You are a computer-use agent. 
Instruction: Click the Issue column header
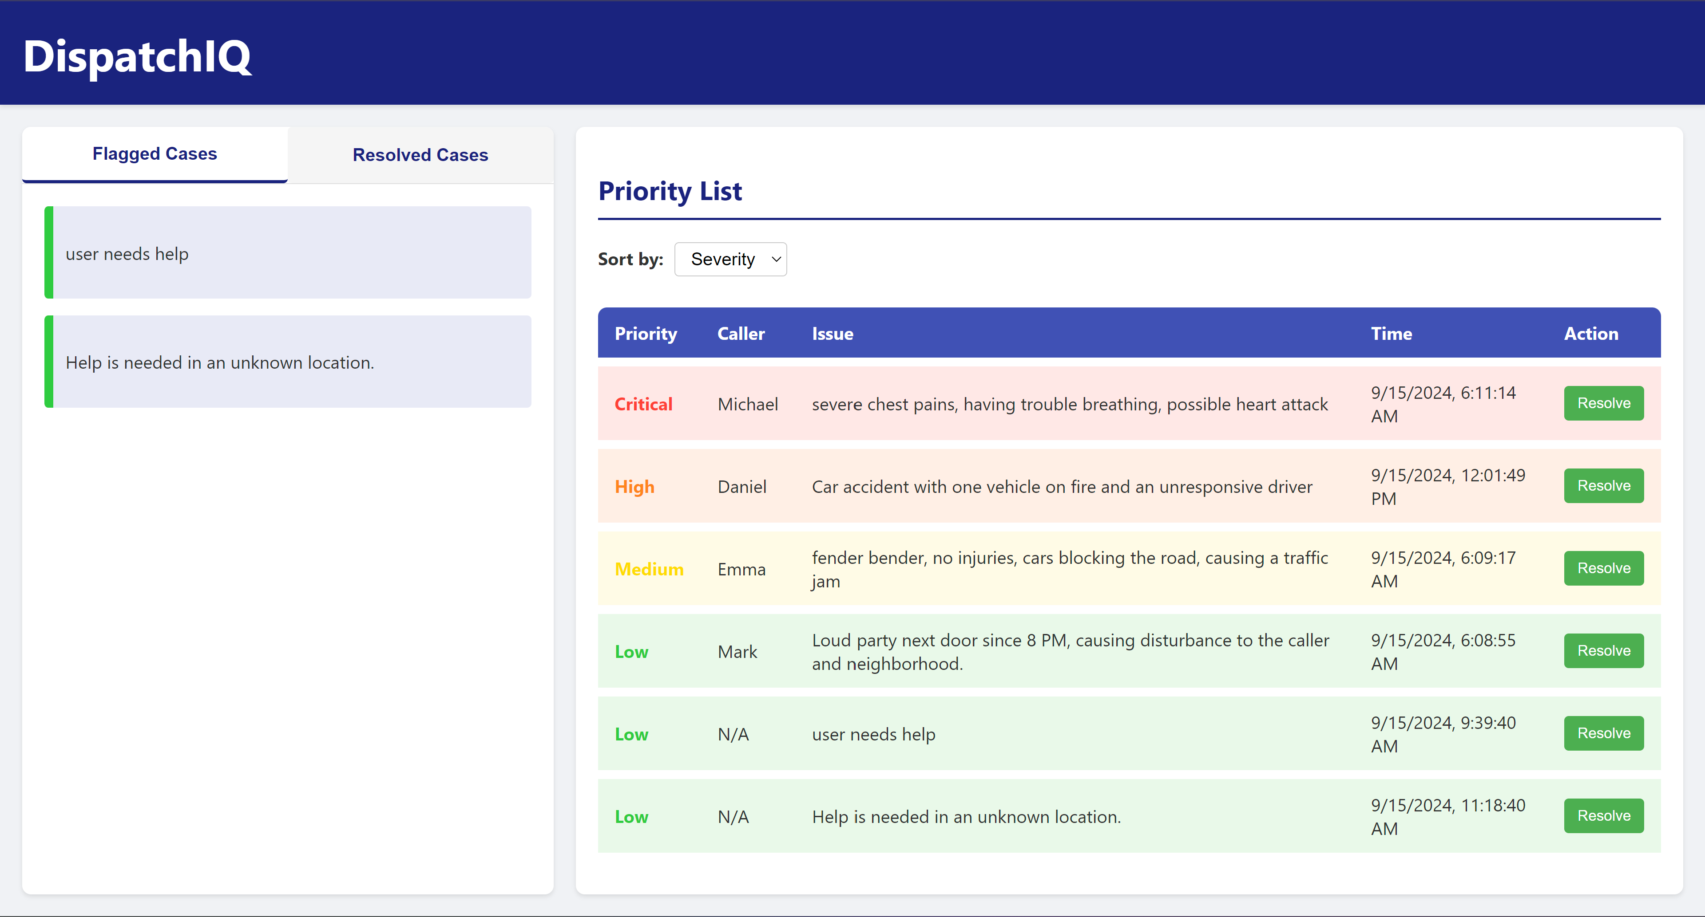tap(832, 334)
